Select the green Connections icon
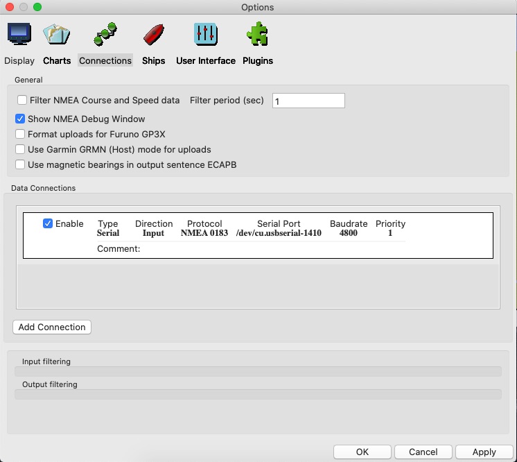The height and width of the screenshot is (462, 517). coord(105,34)
